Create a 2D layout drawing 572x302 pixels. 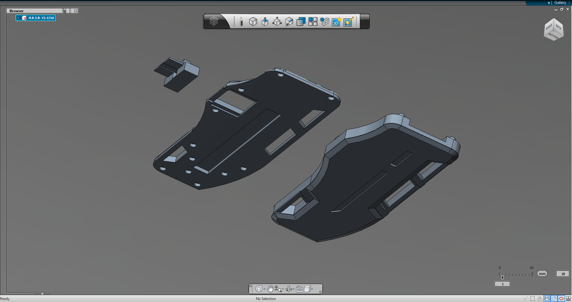click(x=336, y=21)
